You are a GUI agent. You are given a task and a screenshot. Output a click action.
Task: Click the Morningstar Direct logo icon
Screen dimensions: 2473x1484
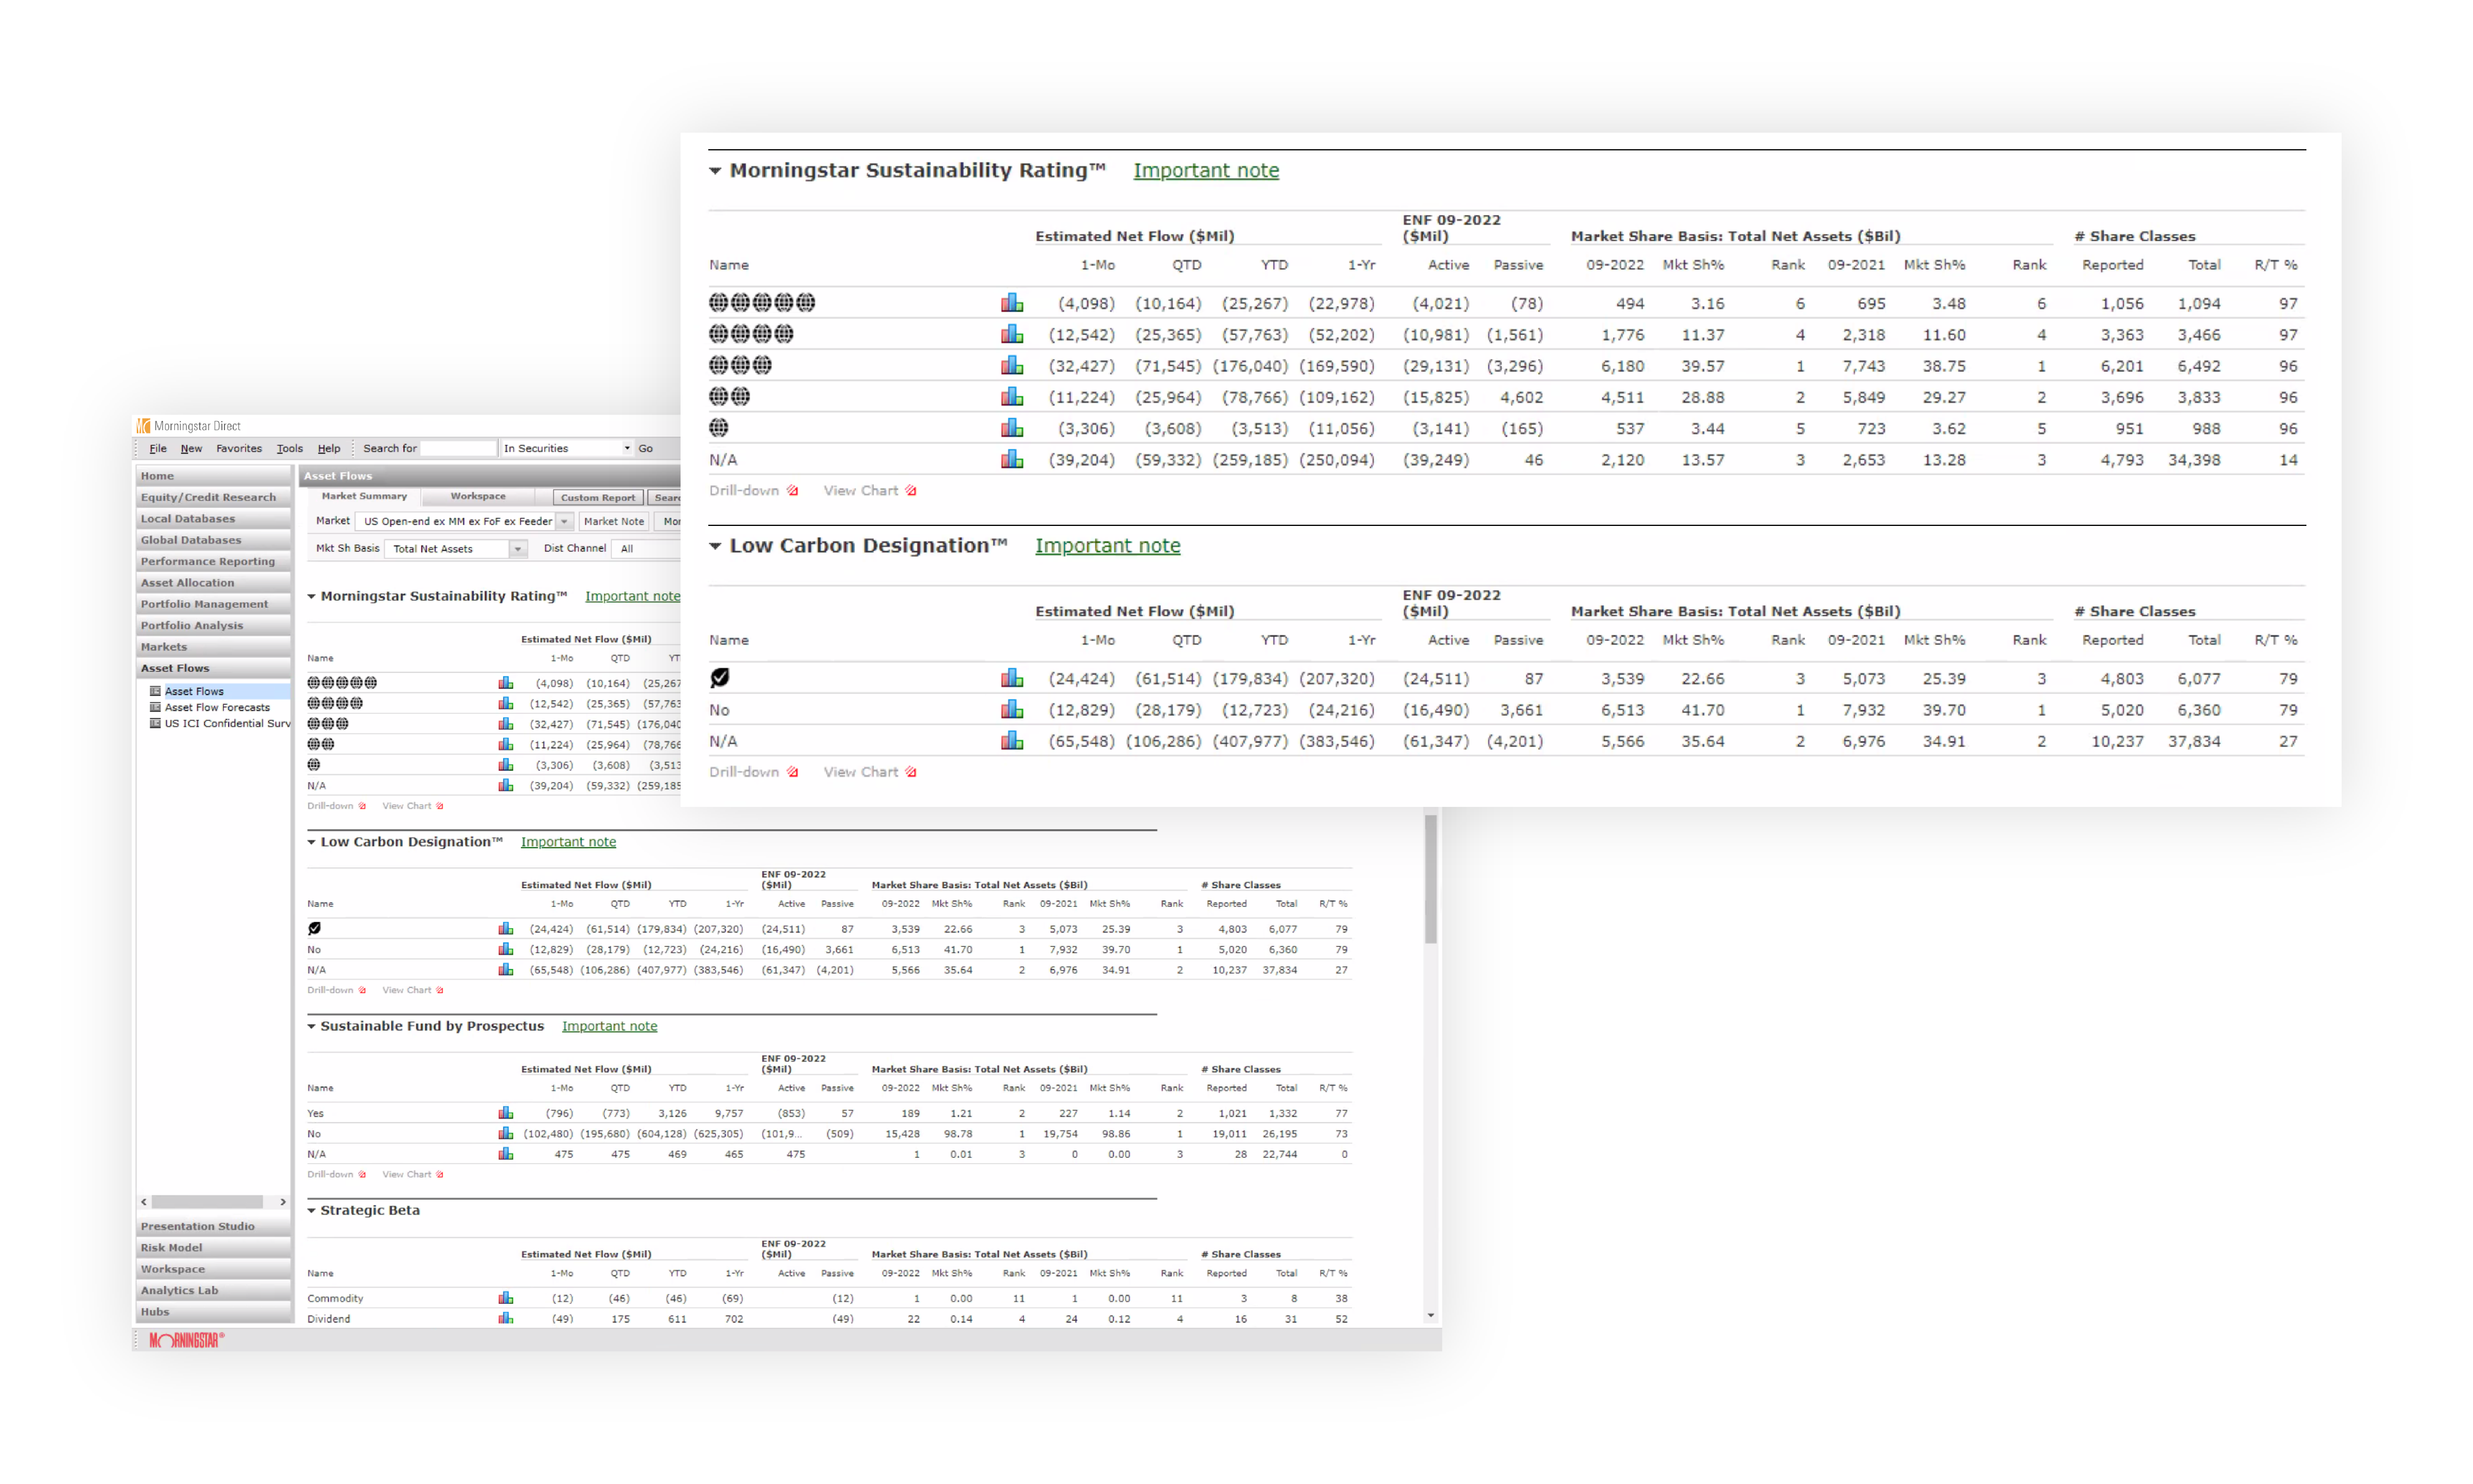click(x=144, y=426)
